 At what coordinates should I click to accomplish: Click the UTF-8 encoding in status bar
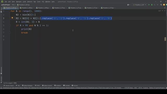pyautogui.click(x=140, y=88)
